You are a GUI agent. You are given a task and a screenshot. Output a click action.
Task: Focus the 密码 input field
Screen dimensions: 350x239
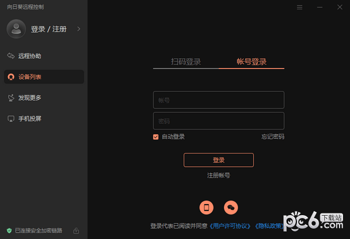point(219,121)
